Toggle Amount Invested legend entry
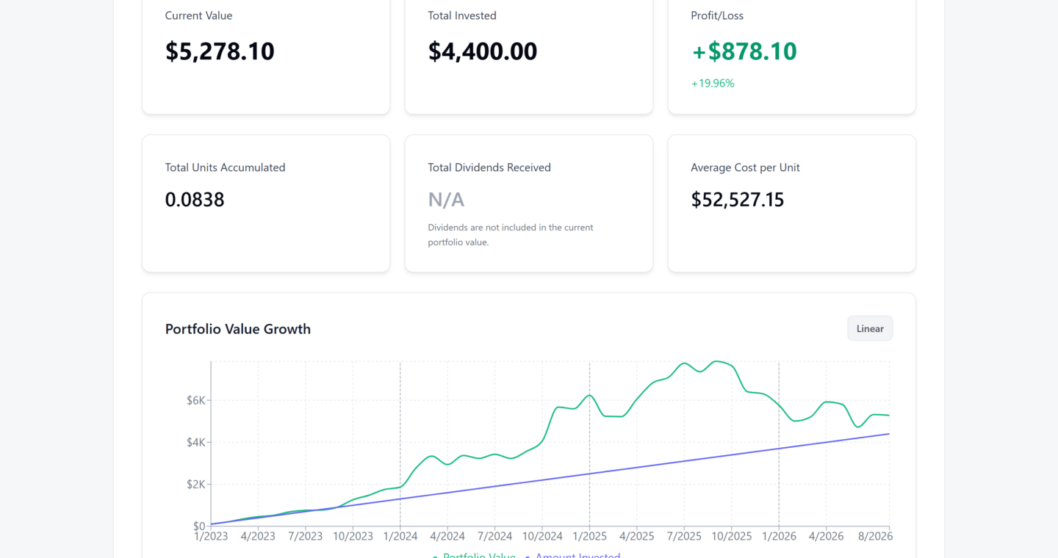 click(573, 556)
